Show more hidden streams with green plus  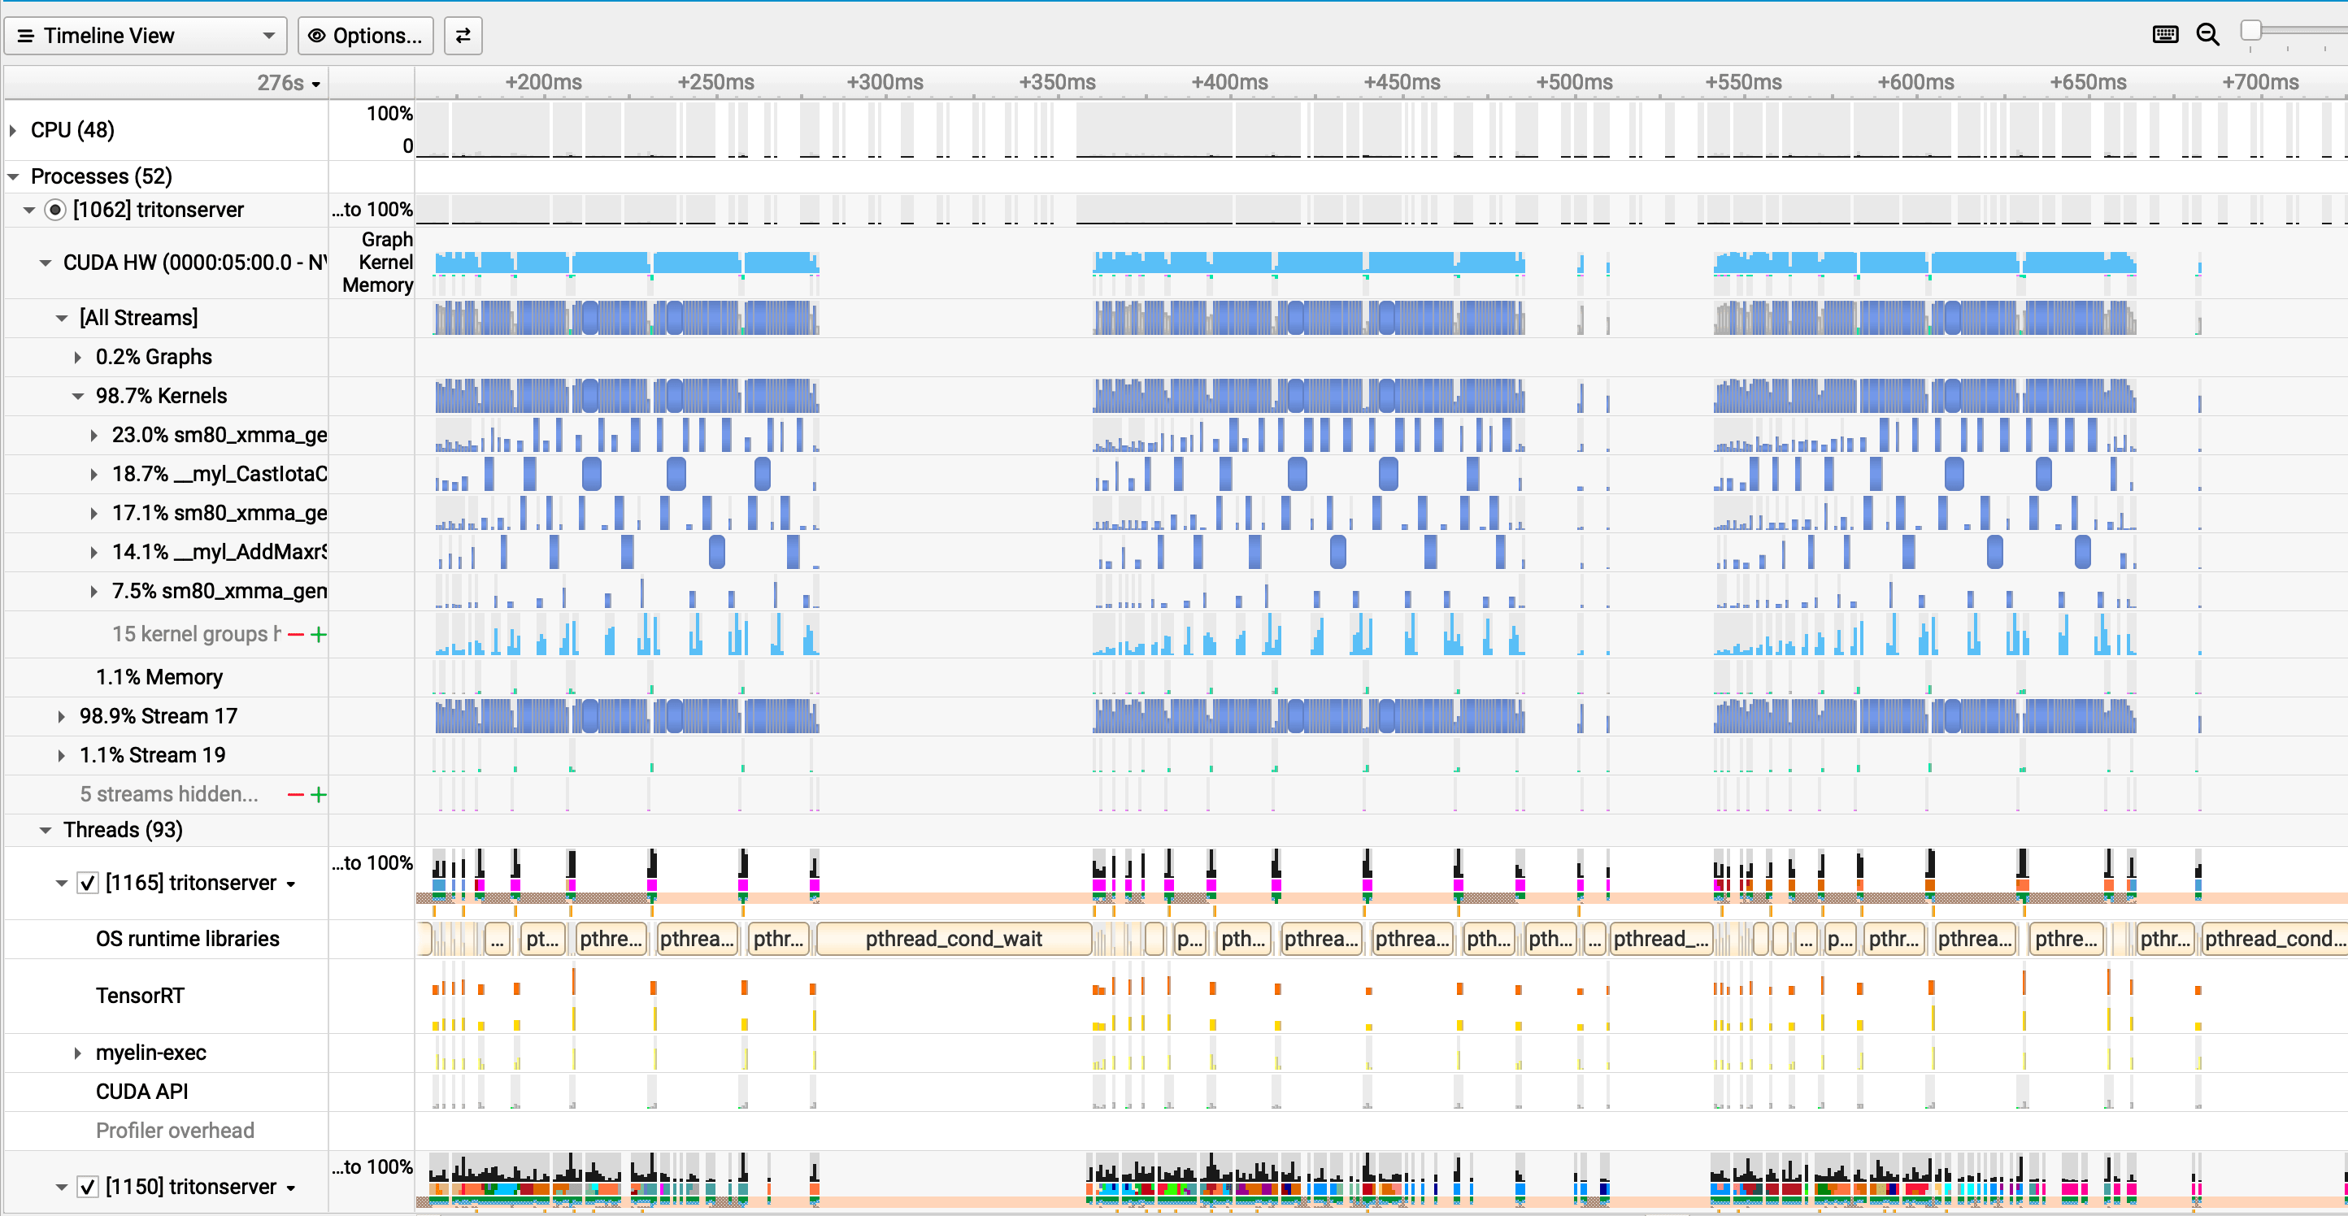(318, 795)
